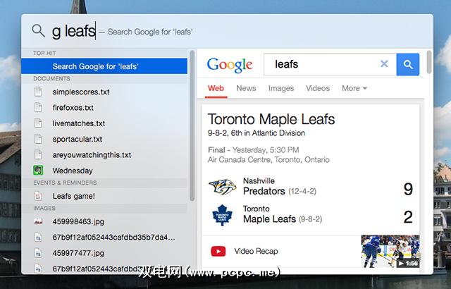Click the YouTube Video Recap icon
Viewport: 451px width, 289px height.
[x=218, y=251]
